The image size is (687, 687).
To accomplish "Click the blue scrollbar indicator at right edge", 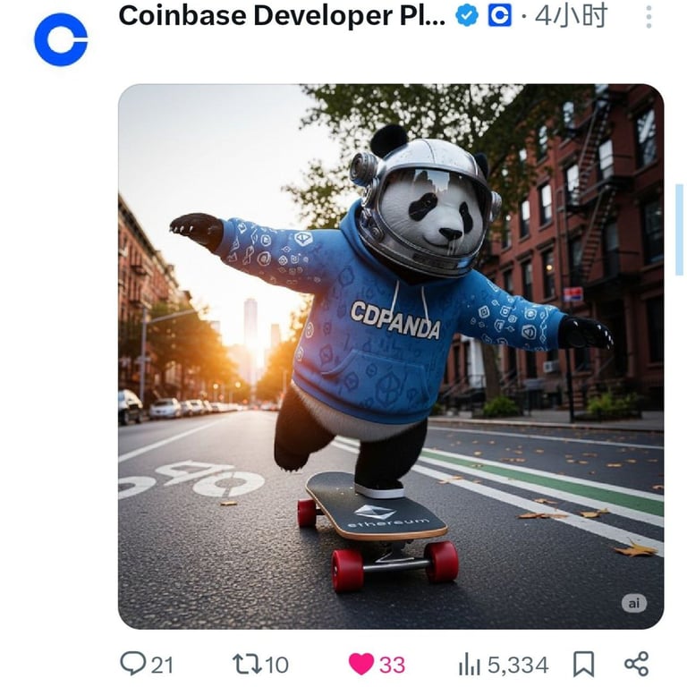I will coord(680,230).
